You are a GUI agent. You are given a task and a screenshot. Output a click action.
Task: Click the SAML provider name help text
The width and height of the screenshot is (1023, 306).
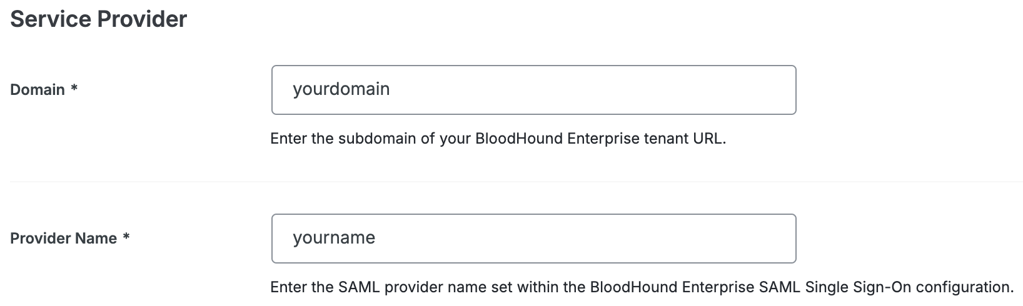(641, 287)
